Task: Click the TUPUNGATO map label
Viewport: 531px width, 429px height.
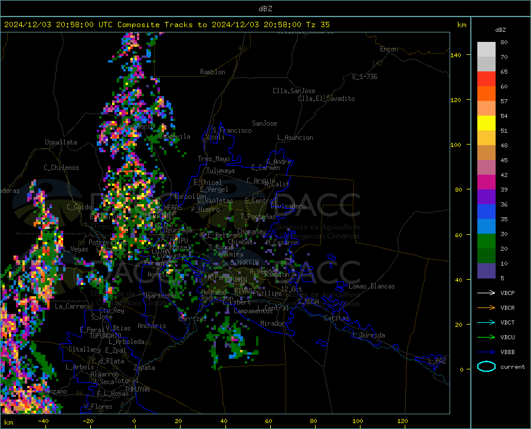Action: pos(106,336)
